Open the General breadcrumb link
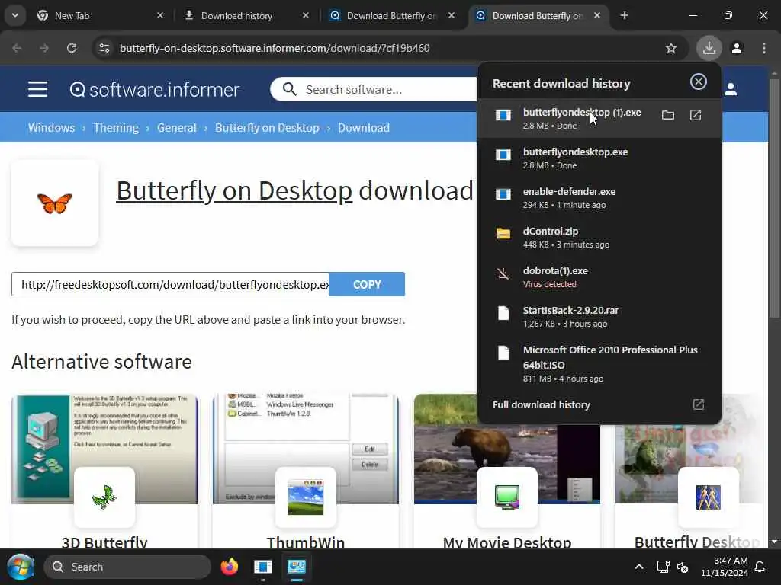This screenshot has height=585, width=781. pos(177,128)
